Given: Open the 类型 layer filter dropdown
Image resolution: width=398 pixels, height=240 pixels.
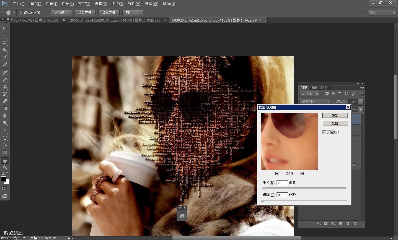Looking at the screenshot, I should point(310,94).
